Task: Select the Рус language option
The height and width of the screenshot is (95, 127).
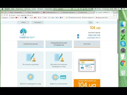Action: [97, 22]
